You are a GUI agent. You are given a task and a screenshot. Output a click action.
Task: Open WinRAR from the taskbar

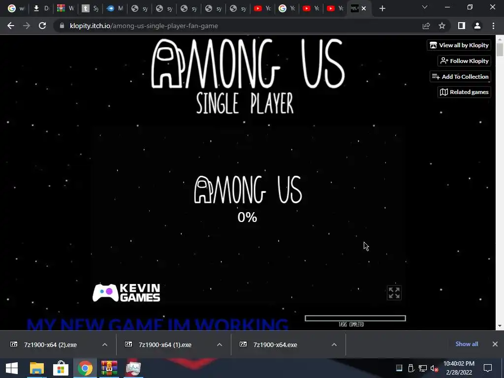[109, 368]
